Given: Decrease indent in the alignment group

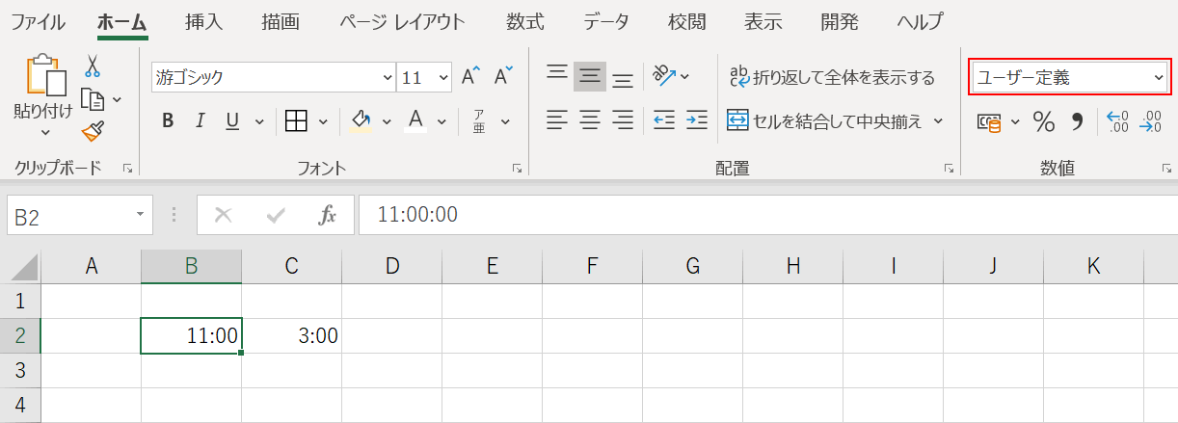Looking at the screenshot, I should click(664, 120).
